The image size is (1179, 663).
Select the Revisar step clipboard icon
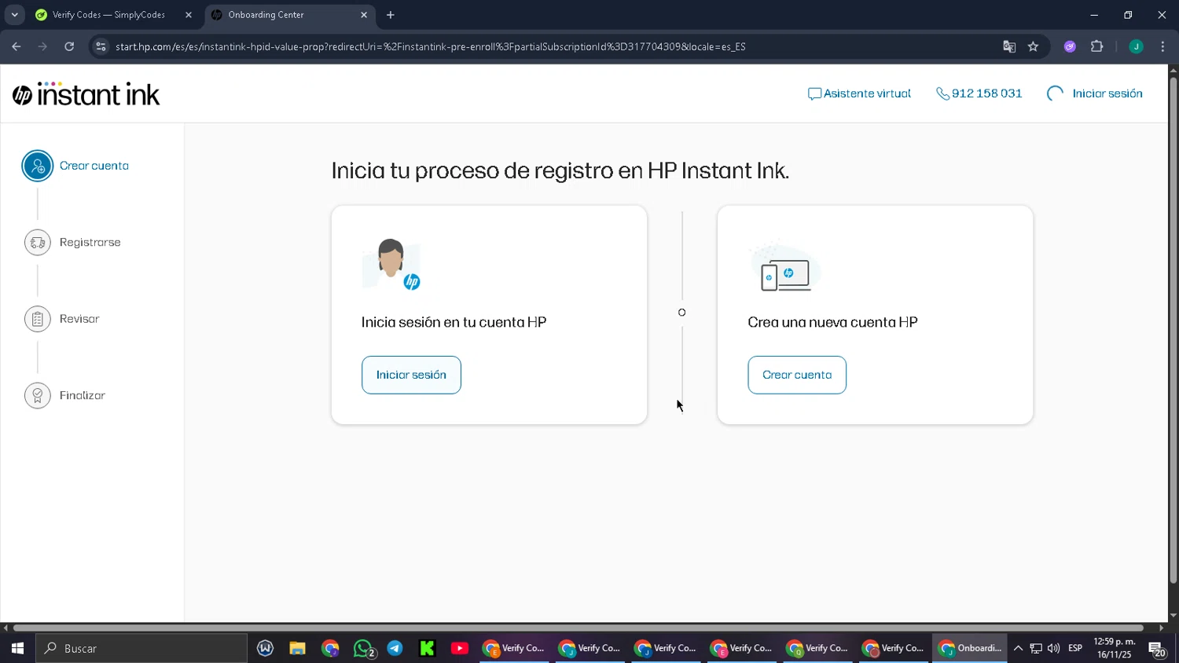point(38,319)
